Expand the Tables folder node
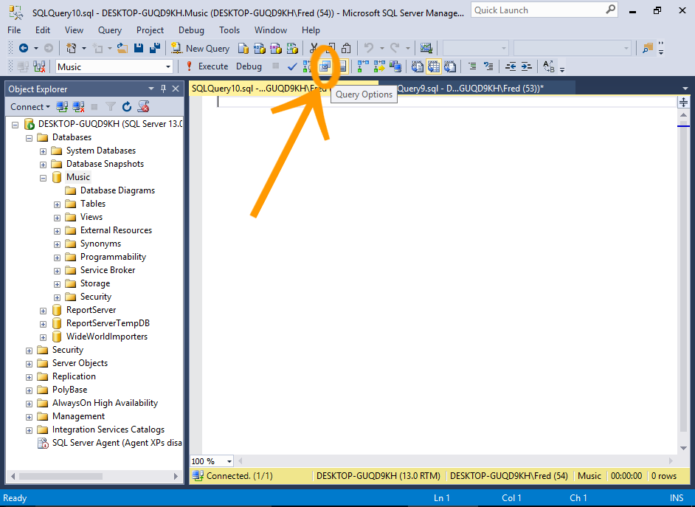 (x=58, y=204)
